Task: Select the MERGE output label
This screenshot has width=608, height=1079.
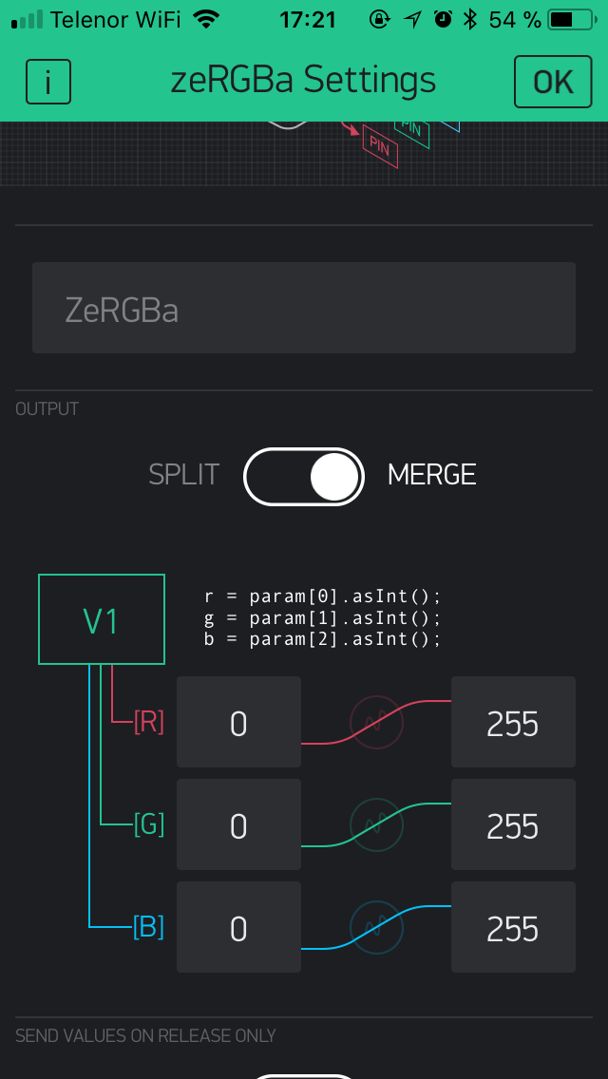Action: tap(431, 475)
